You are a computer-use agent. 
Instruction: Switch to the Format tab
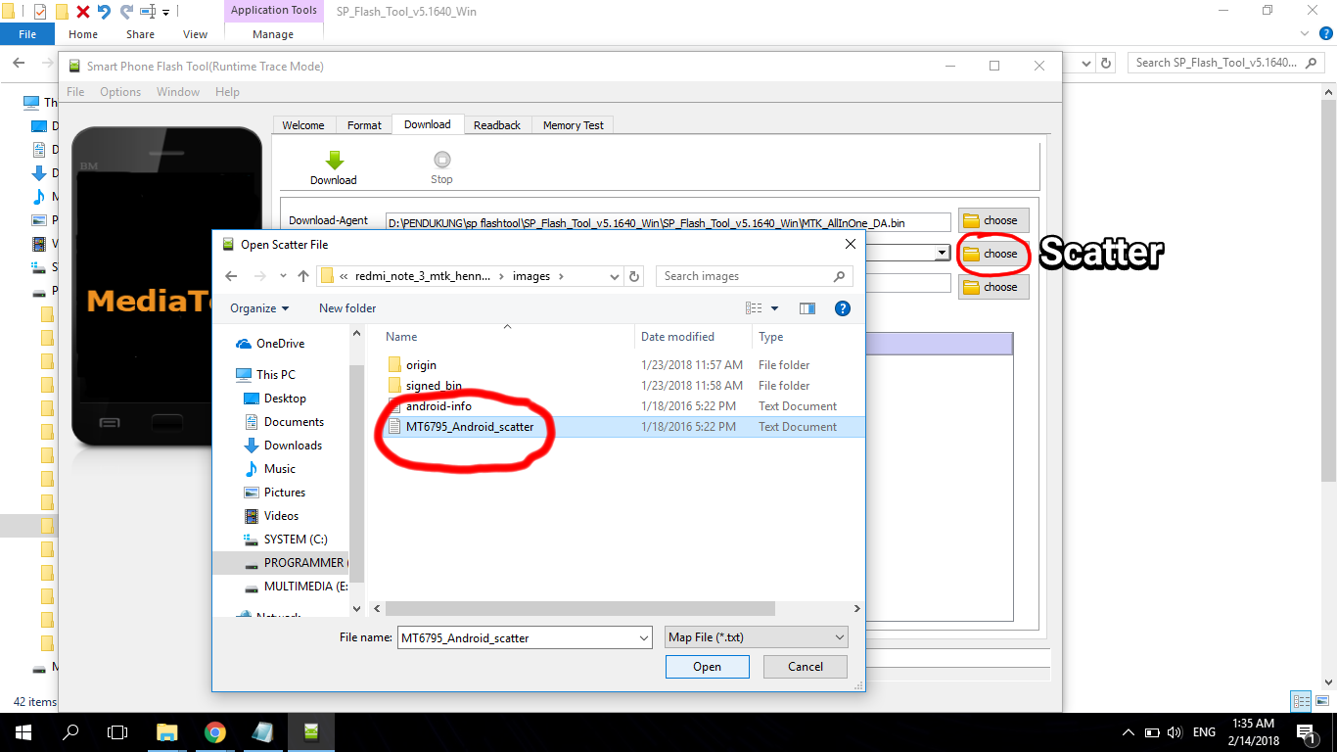coord(364,125)
